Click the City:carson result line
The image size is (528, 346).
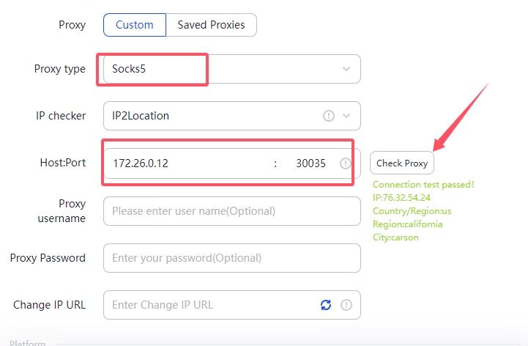point(395,238)
